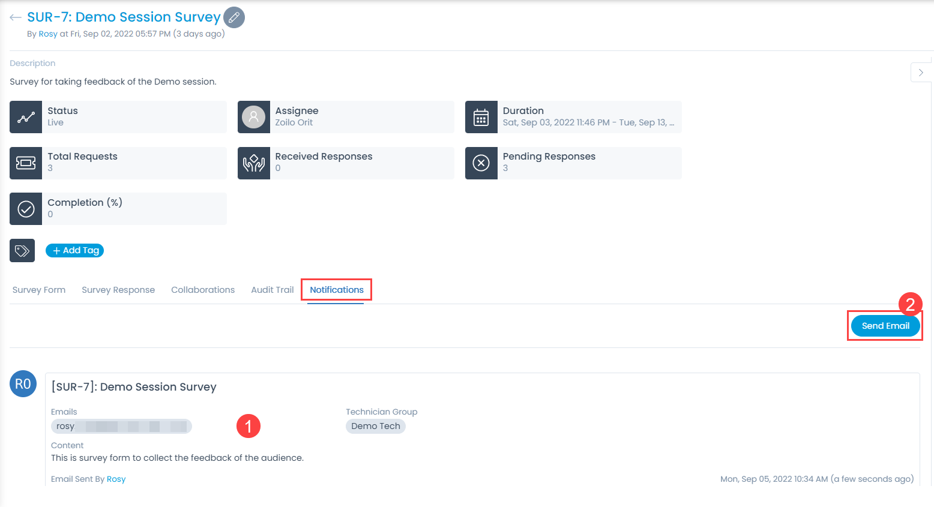Switch to the Collaborations tab

click(203, 290)
